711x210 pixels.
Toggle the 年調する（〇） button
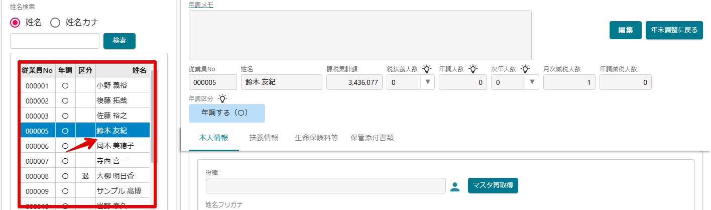(227, 113)
